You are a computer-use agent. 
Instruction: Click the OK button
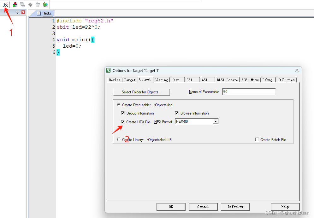pyautogui.click(x=171, y=207)
